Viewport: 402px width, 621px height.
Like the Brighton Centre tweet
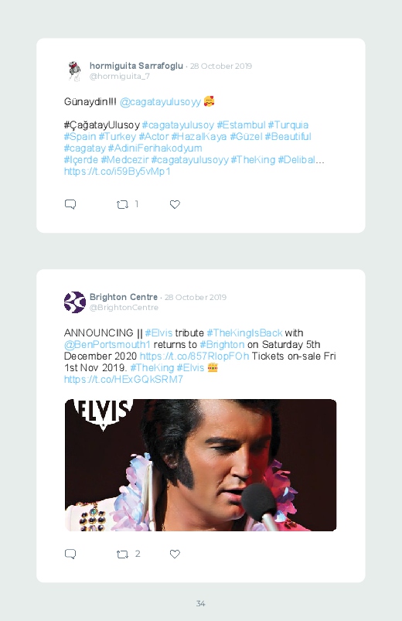(175, 554)
